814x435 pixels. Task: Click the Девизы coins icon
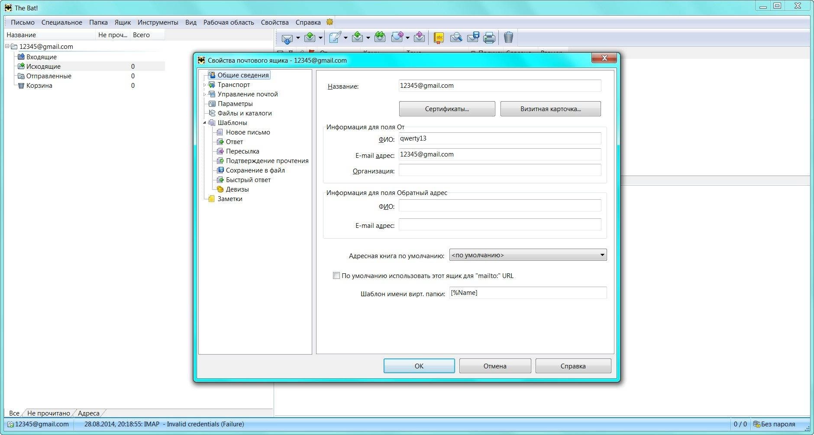(220, 189)
